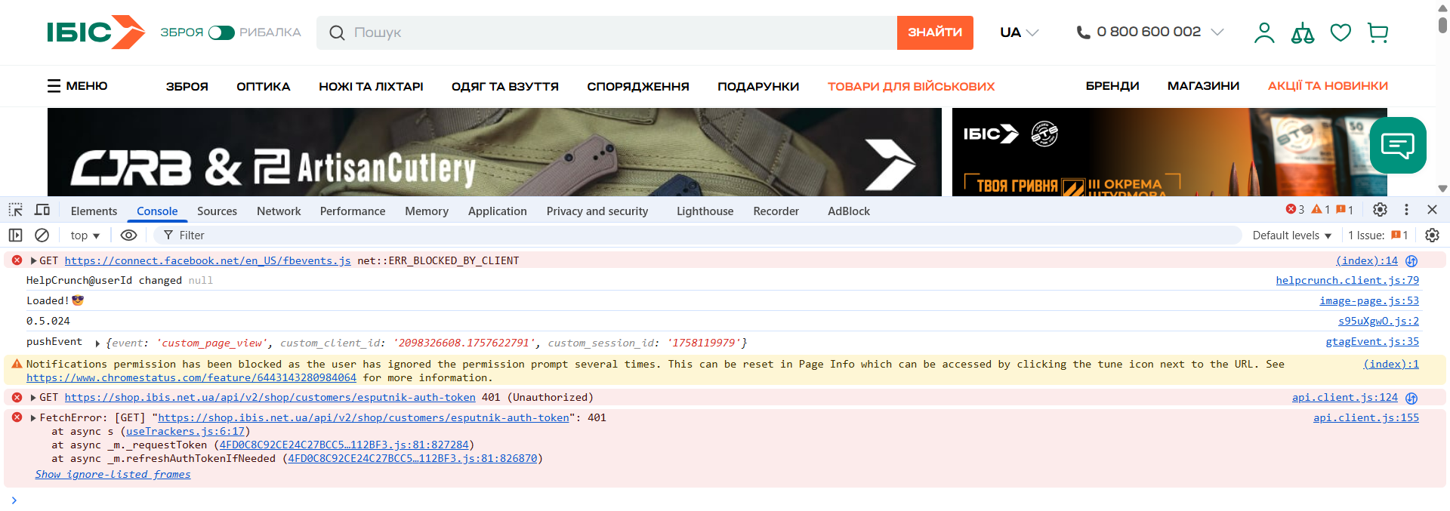The image size is (1450, 511).
Task: Show the console sidebar
Action: pos(15,235)
